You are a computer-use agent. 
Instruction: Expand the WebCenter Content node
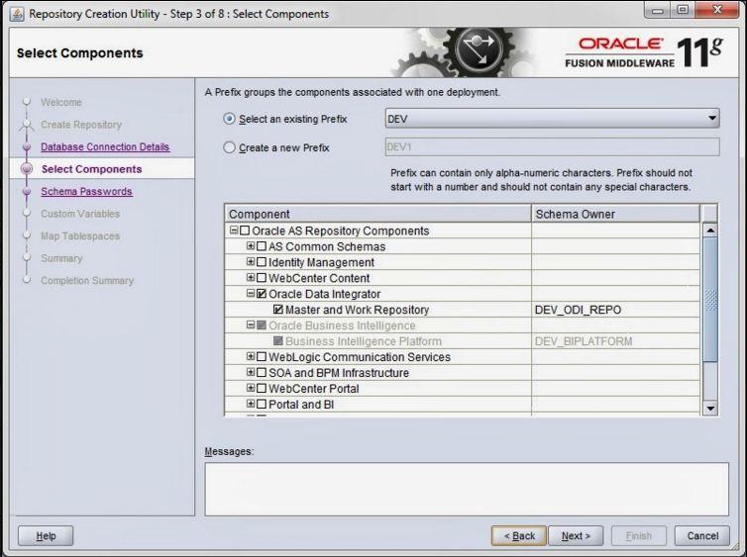250,277
